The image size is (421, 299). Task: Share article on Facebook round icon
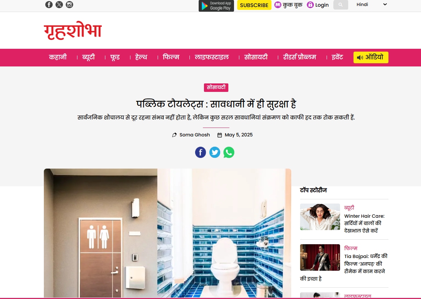pyautogui.click(x=200, y=152)
